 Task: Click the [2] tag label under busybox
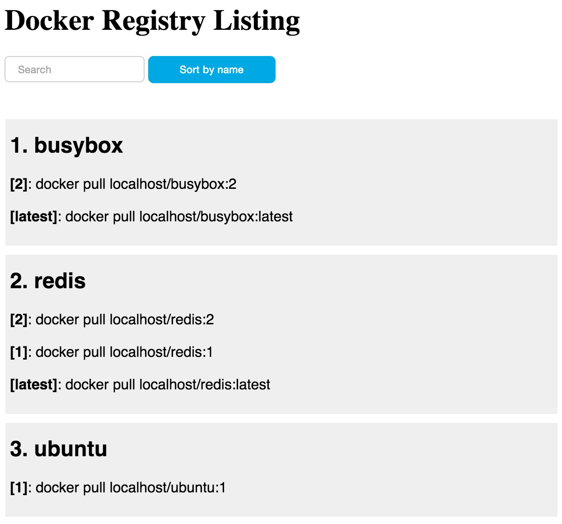[x=19, y=184]
